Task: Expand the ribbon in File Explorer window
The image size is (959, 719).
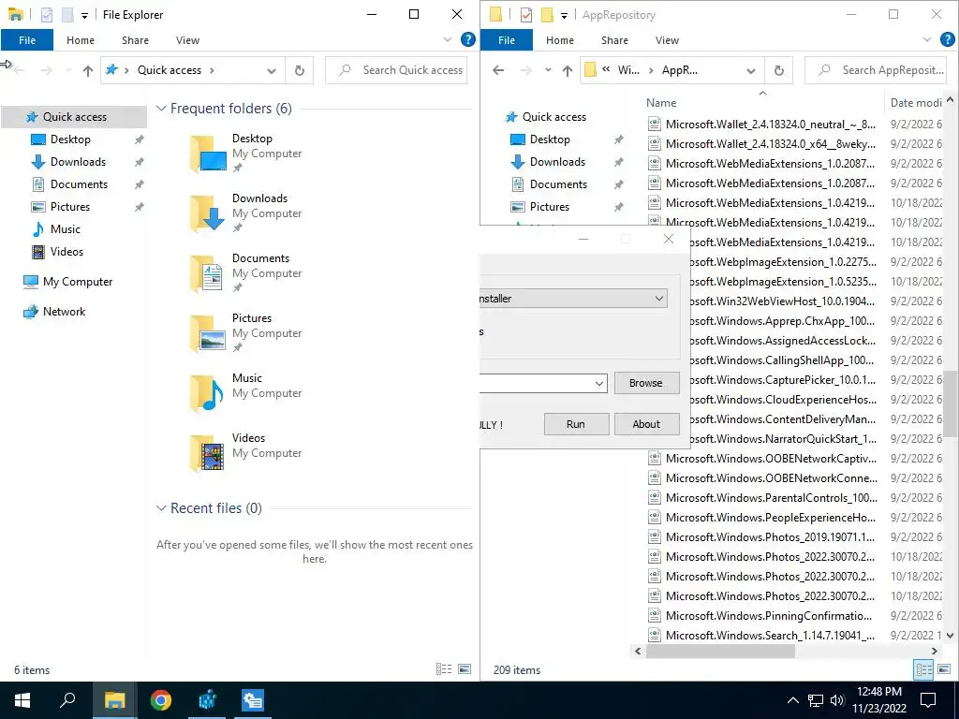Action: pyautogui.click(x=447, y=39)
